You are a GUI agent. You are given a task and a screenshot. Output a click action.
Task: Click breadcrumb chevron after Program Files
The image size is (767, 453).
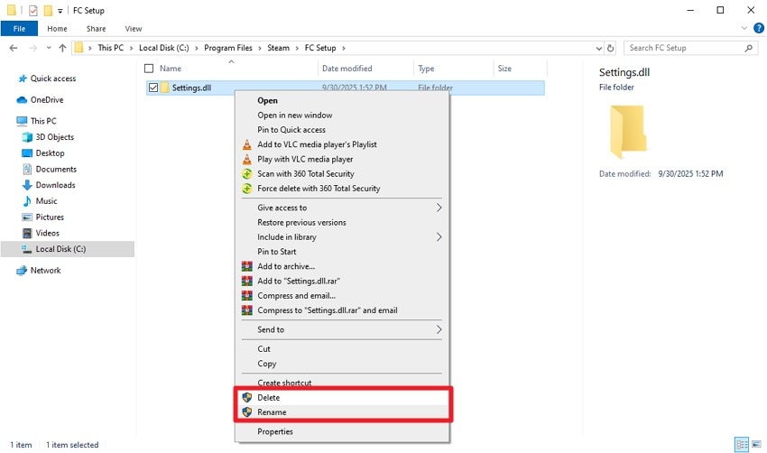(x=260, y=48)
